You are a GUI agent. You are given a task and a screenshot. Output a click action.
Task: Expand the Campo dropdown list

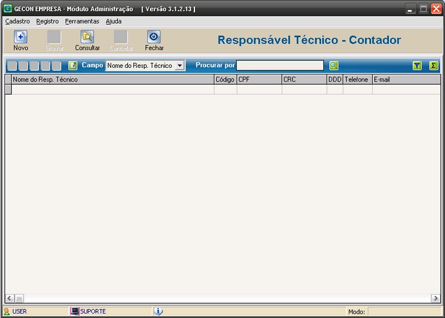pyautogui.click(x=180, y=65)
